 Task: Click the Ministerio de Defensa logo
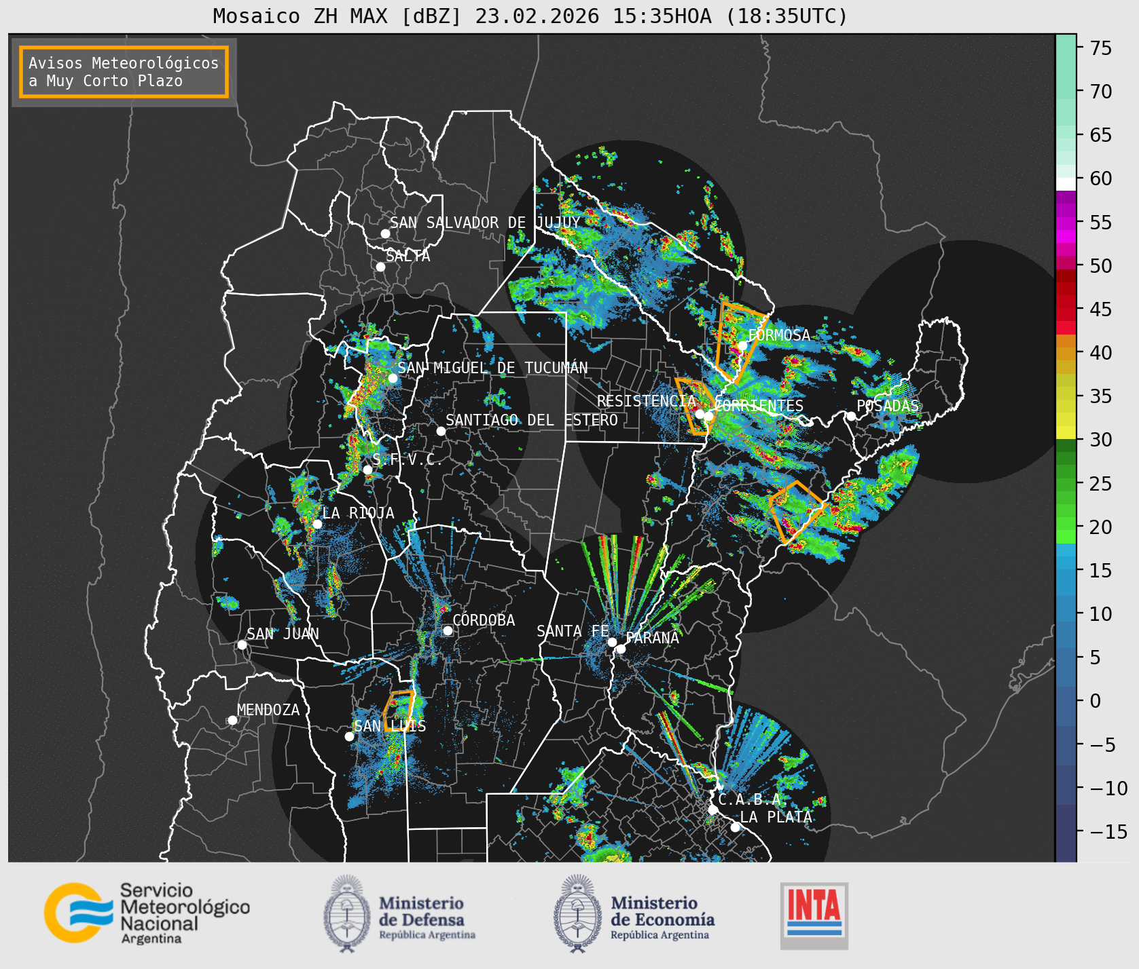point(399,913)
